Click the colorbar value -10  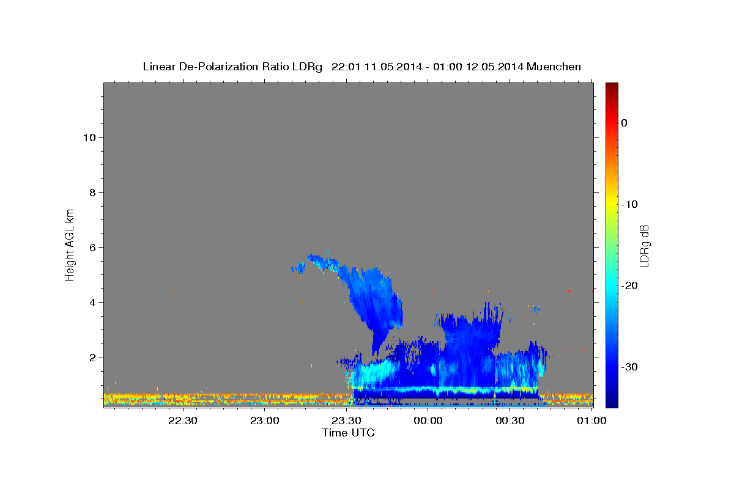coord(631,204)
